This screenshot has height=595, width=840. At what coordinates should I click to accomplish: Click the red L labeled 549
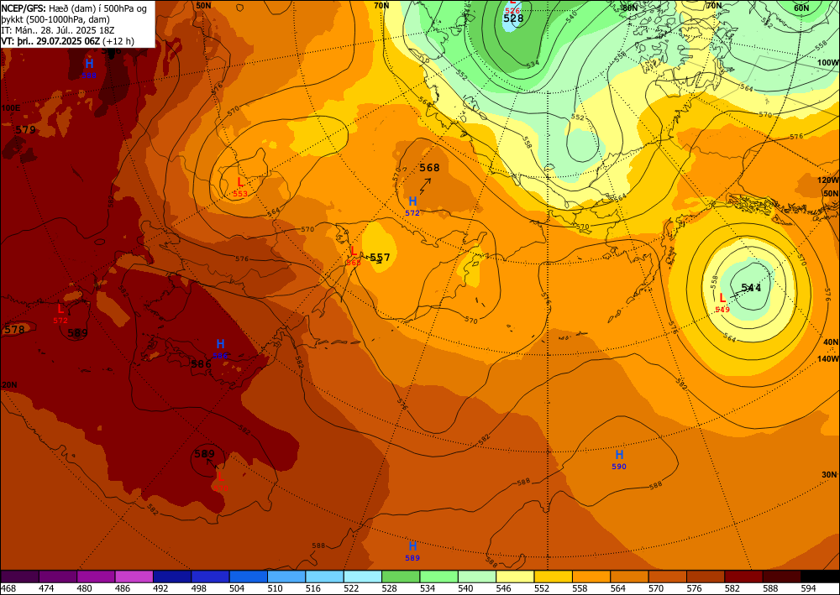(x=722, y=299)
